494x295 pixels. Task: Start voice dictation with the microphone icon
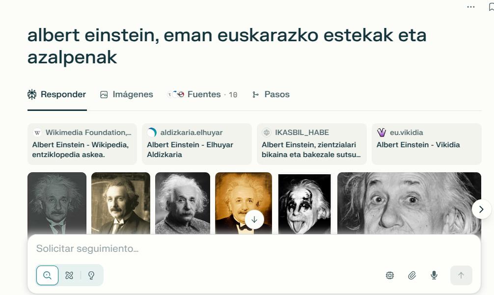[x=434, y=275]
